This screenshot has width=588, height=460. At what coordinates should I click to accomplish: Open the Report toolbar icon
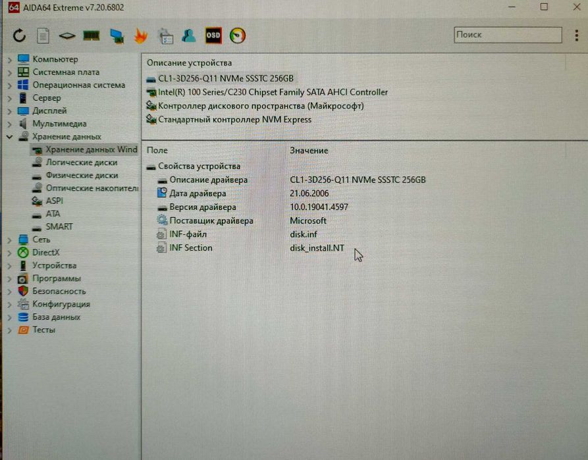(x=43, y=36)
